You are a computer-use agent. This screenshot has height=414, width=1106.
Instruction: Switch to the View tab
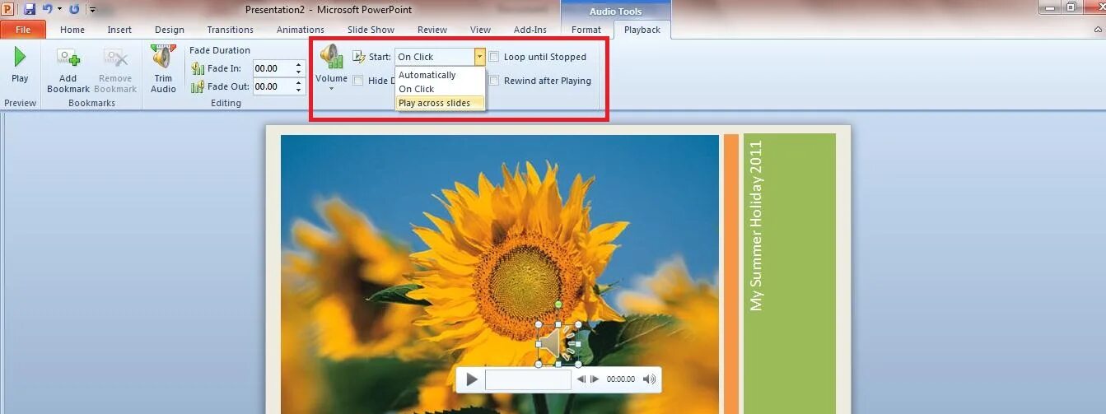pos(480,30)
